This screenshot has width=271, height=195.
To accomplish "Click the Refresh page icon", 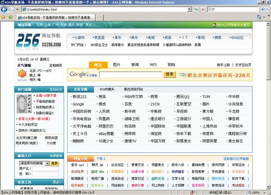I will point(196,9).
